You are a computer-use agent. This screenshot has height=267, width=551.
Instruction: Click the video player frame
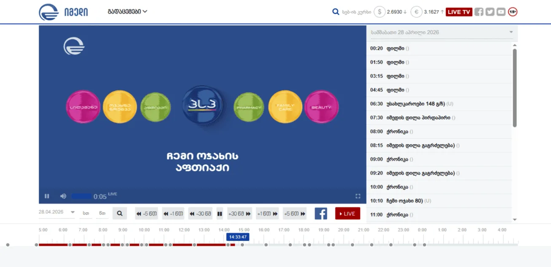tap(203, 114)
